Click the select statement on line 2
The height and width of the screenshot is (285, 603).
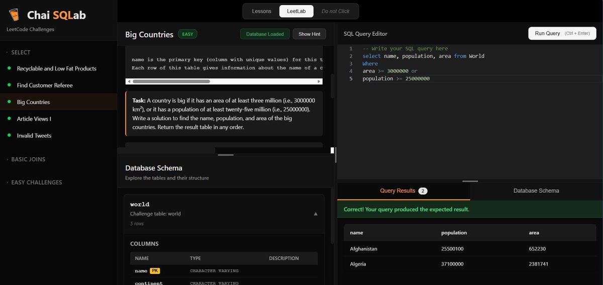coord(423,56)
